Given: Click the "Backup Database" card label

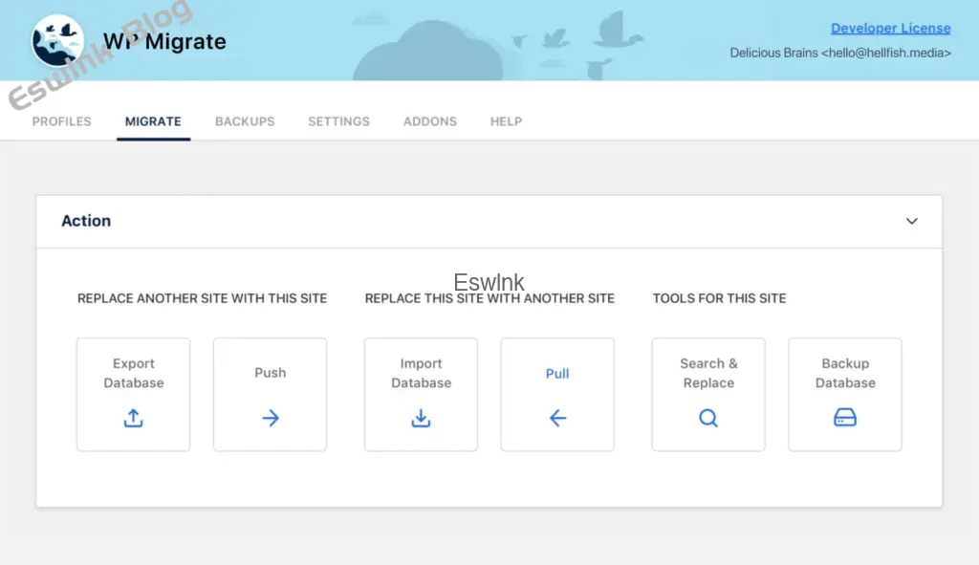Looking at the screenshot, I should coord(845,373).
